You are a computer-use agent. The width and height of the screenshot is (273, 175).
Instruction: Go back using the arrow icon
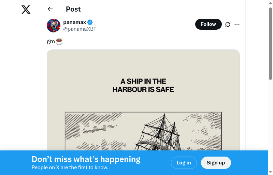tap(51, 9)
